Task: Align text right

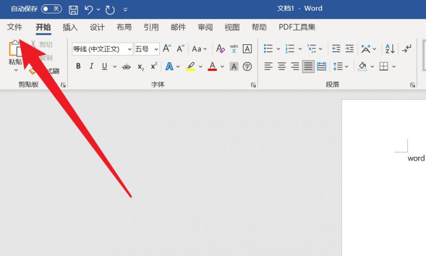Action: tap(295, 66)
